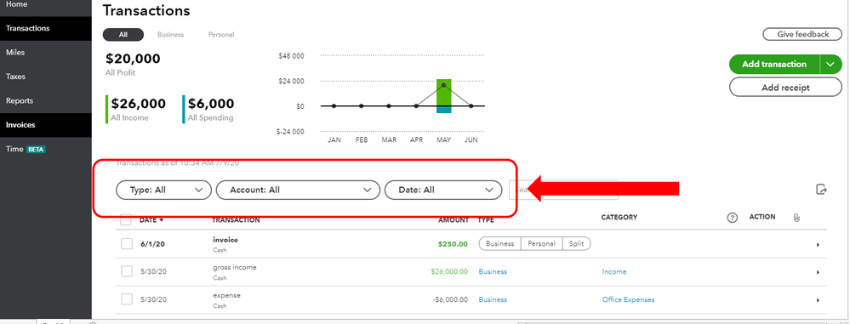Click the JUN data point on chart
850x324 pixels.
[x=471, y=106]
